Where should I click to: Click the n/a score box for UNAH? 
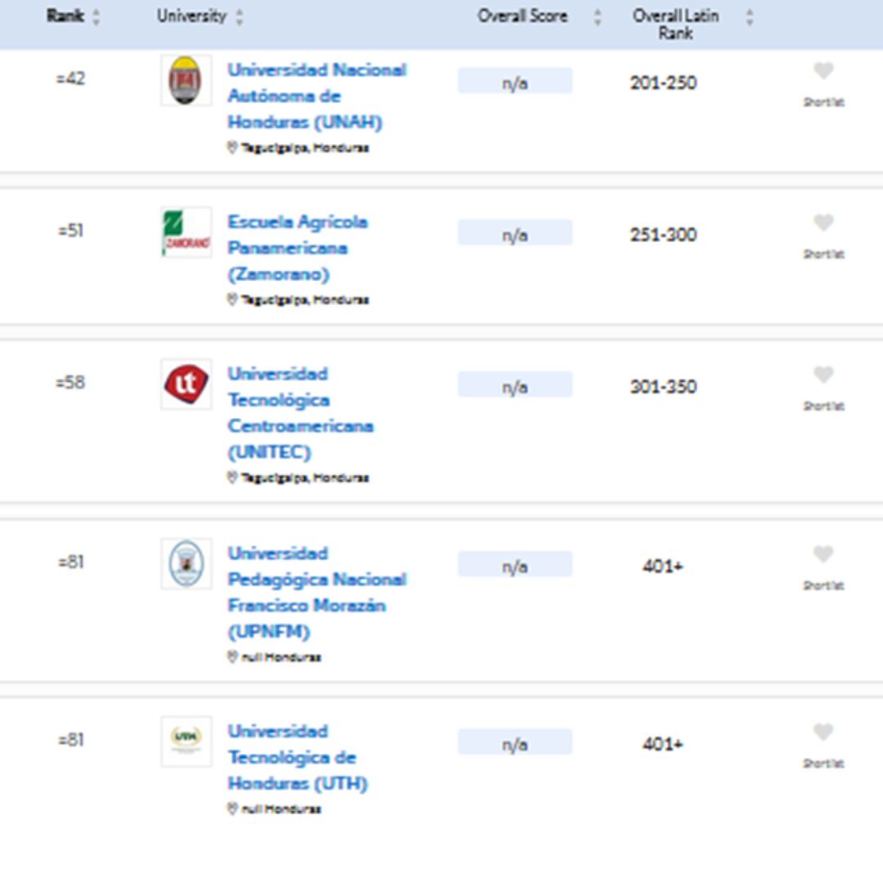click(515, 79)
